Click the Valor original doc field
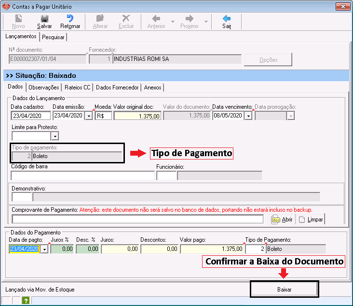This screenshot has width=353, height=306. click(137, 116)
